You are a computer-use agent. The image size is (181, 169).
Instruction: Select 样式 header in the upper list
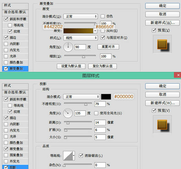pyautogui.click(x=15, y=6)
